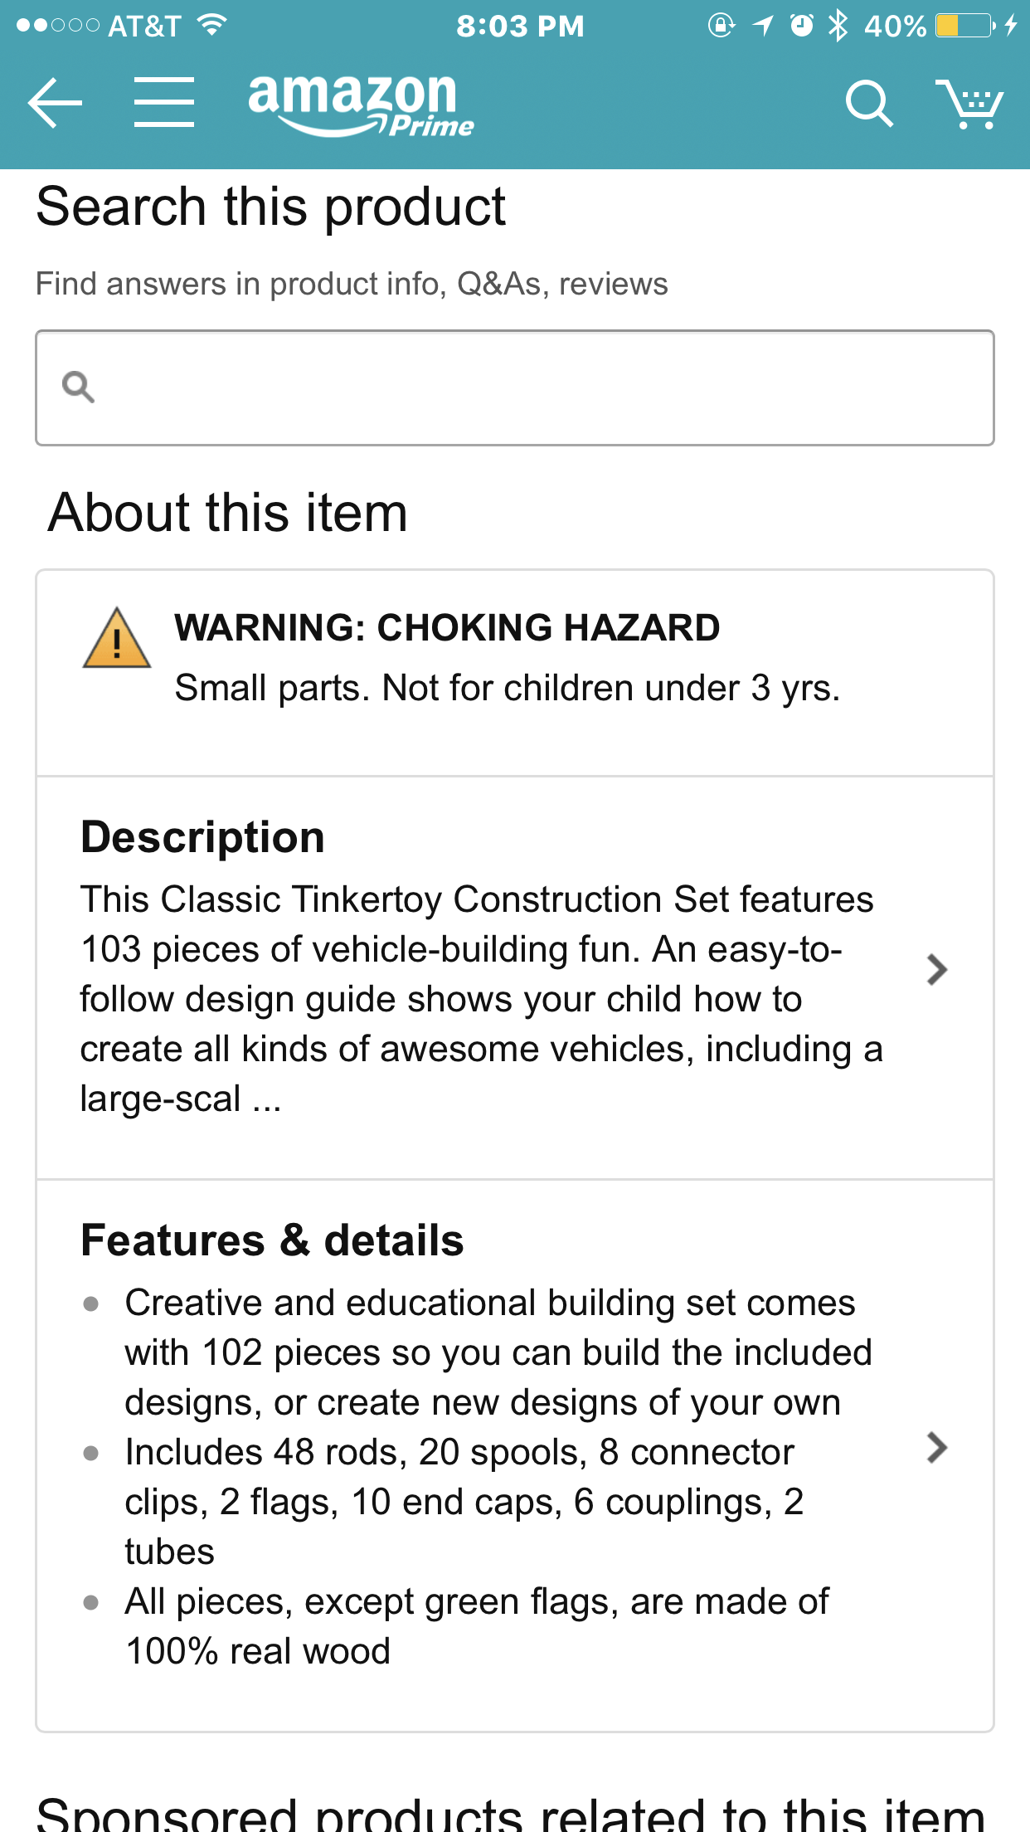The width and height of the screenshot is (1030, 1832).
Task: Open the hamburger menu
Action: [x=164, y=102]
